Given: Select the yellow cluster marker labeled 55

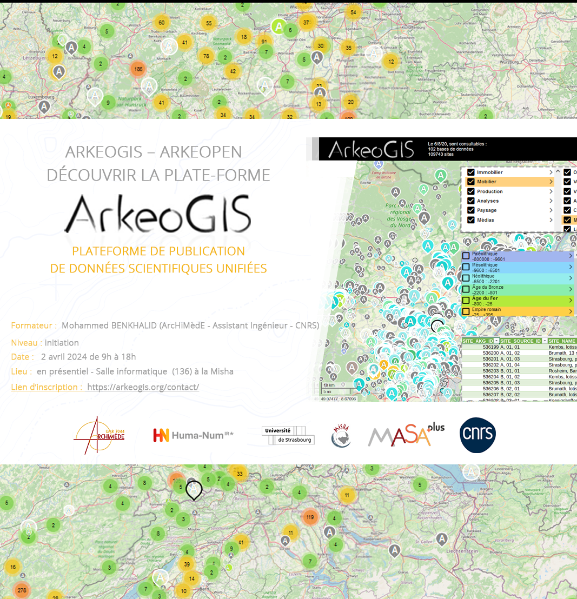Looking at the screenshot, I should [x=209, y=23].
